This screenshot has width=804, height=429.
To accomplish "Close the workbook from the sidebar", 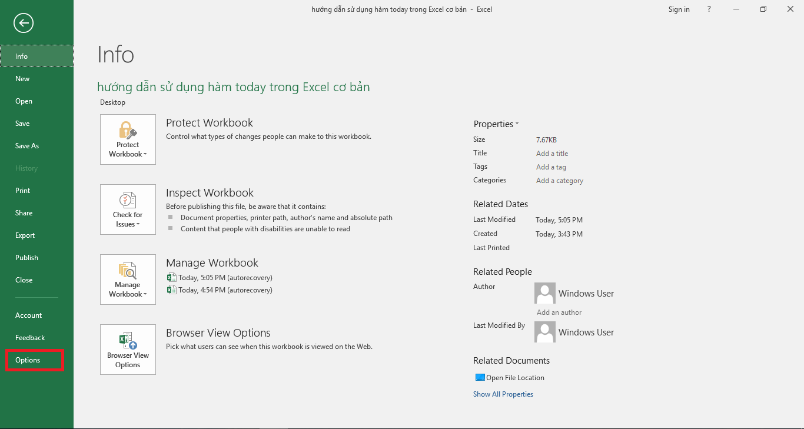I will point(36,280).
